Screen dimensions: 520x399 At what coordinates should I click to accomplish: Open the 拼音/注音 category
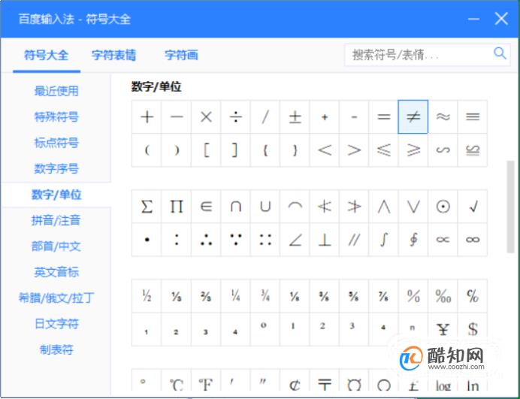(x=56, y=220)
